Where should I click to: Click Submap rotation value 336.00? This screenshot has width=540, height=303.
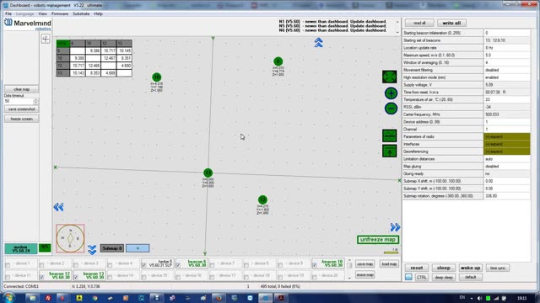tap(506, 196)
